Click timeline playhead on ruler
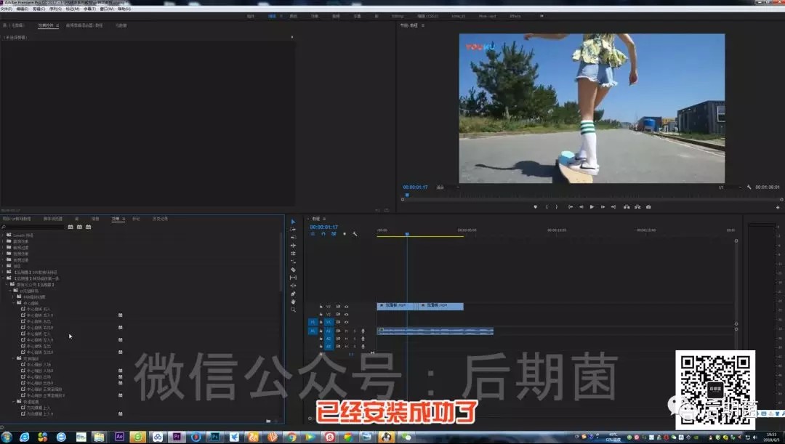 (407, 234)
